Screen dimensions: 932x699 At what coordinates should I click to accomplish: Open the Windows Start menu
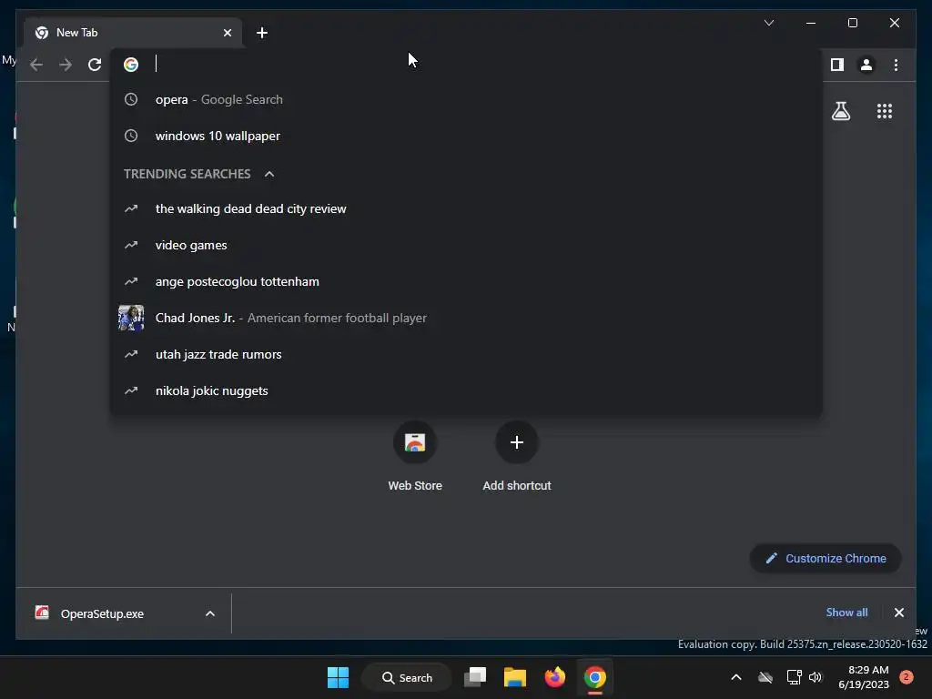339,677
